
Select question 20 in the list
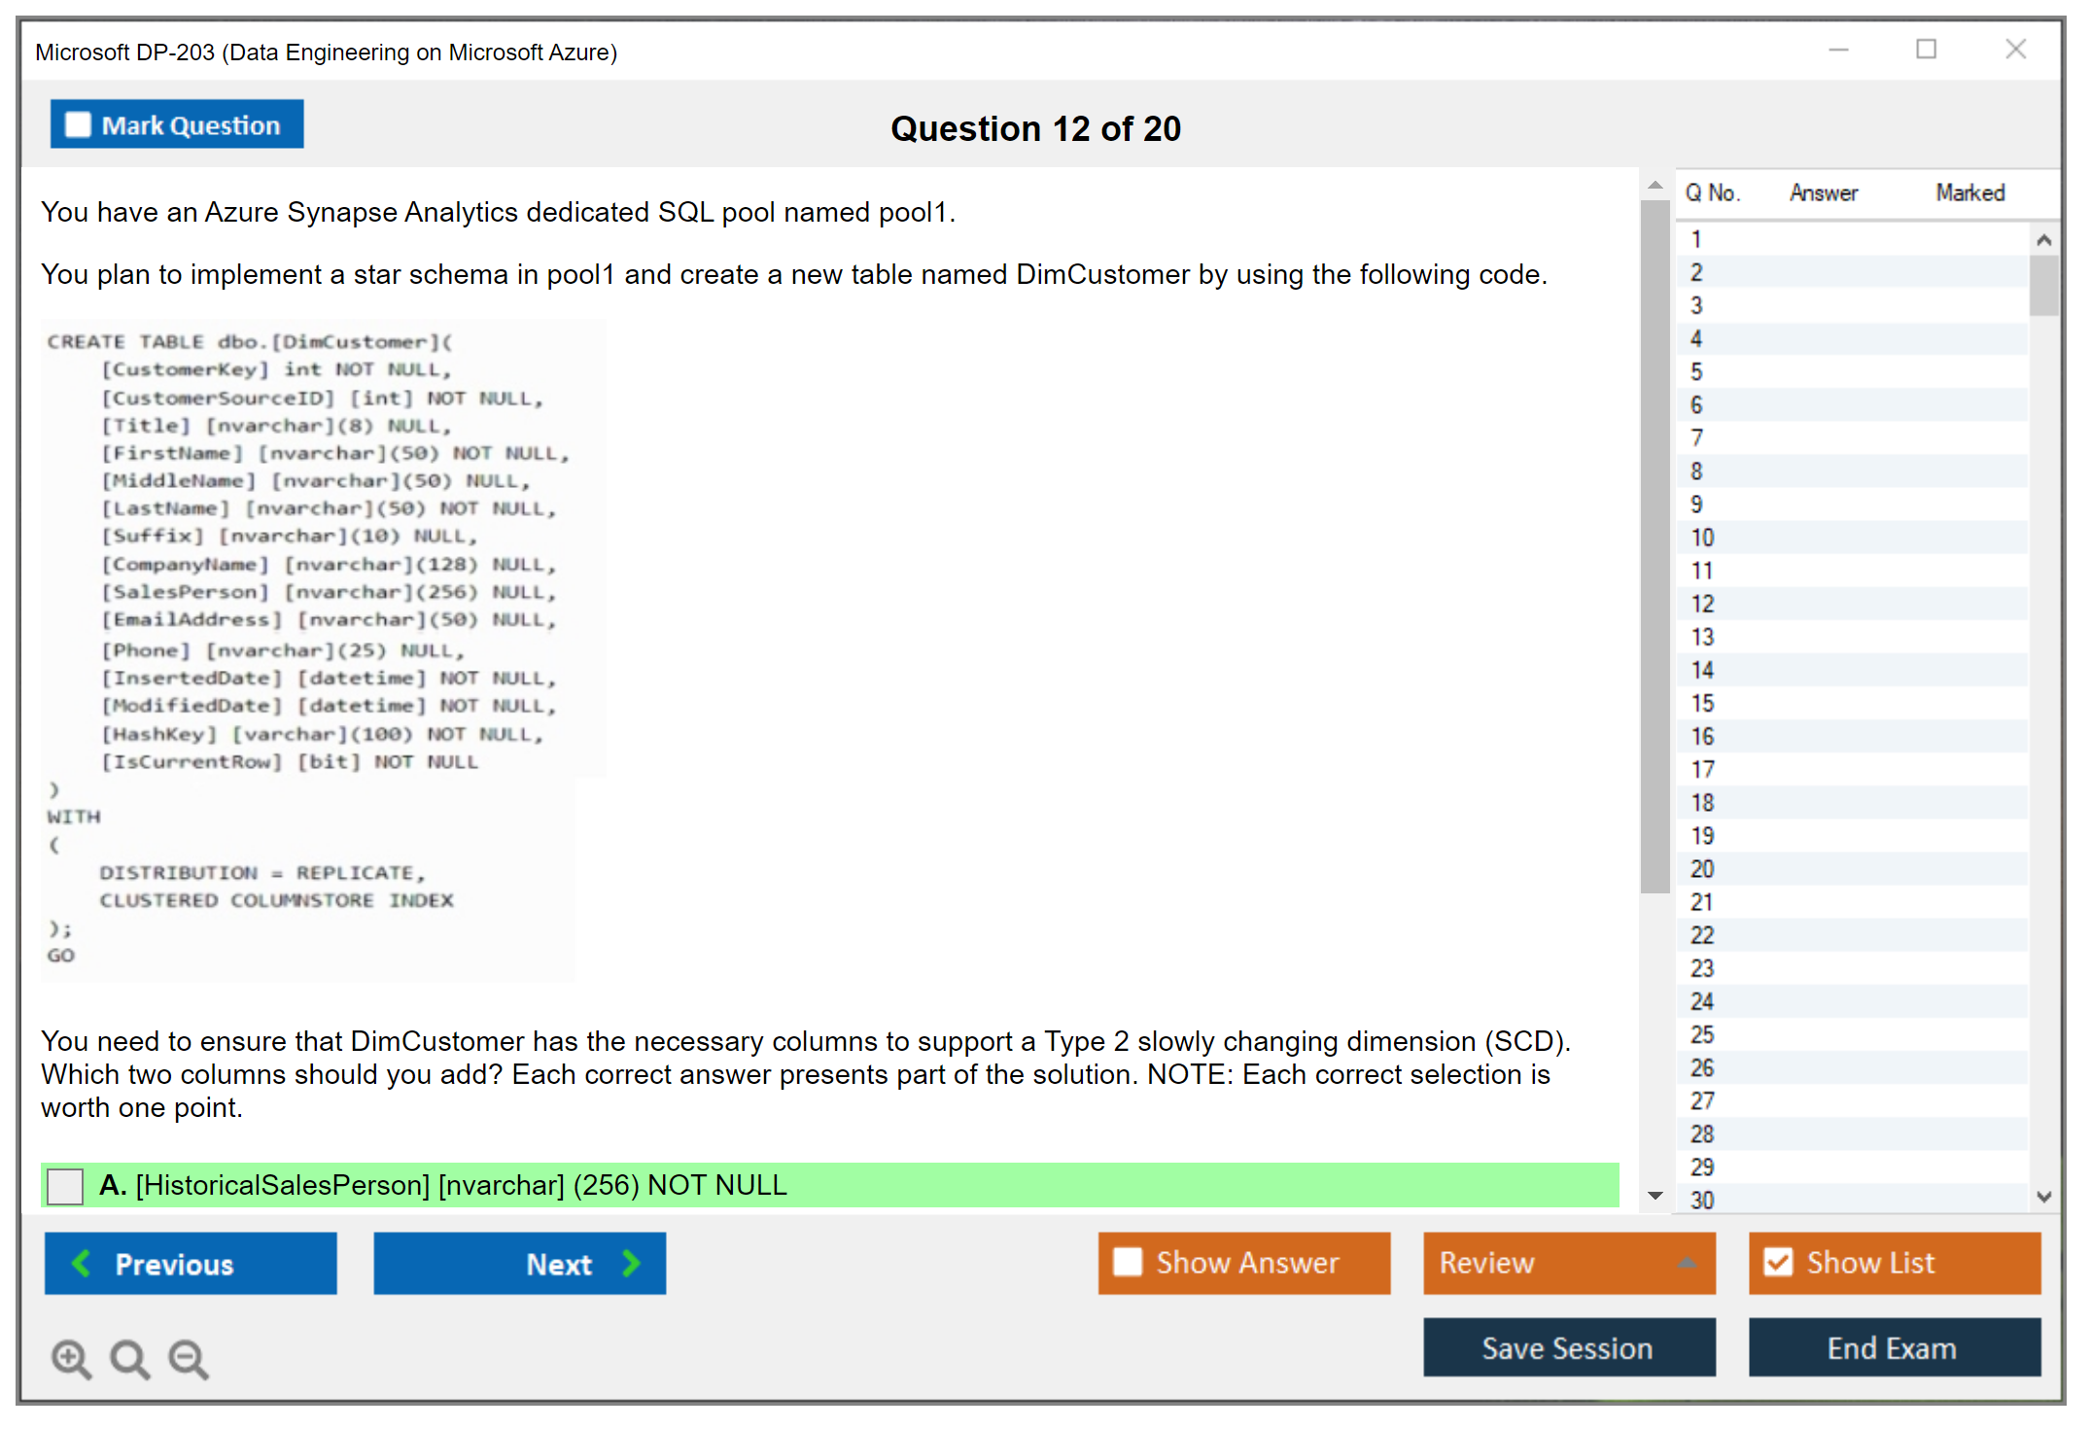coord(1702,869)
